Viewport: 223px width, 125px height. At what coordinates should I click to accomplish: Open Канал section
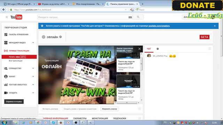click(12, 76)
